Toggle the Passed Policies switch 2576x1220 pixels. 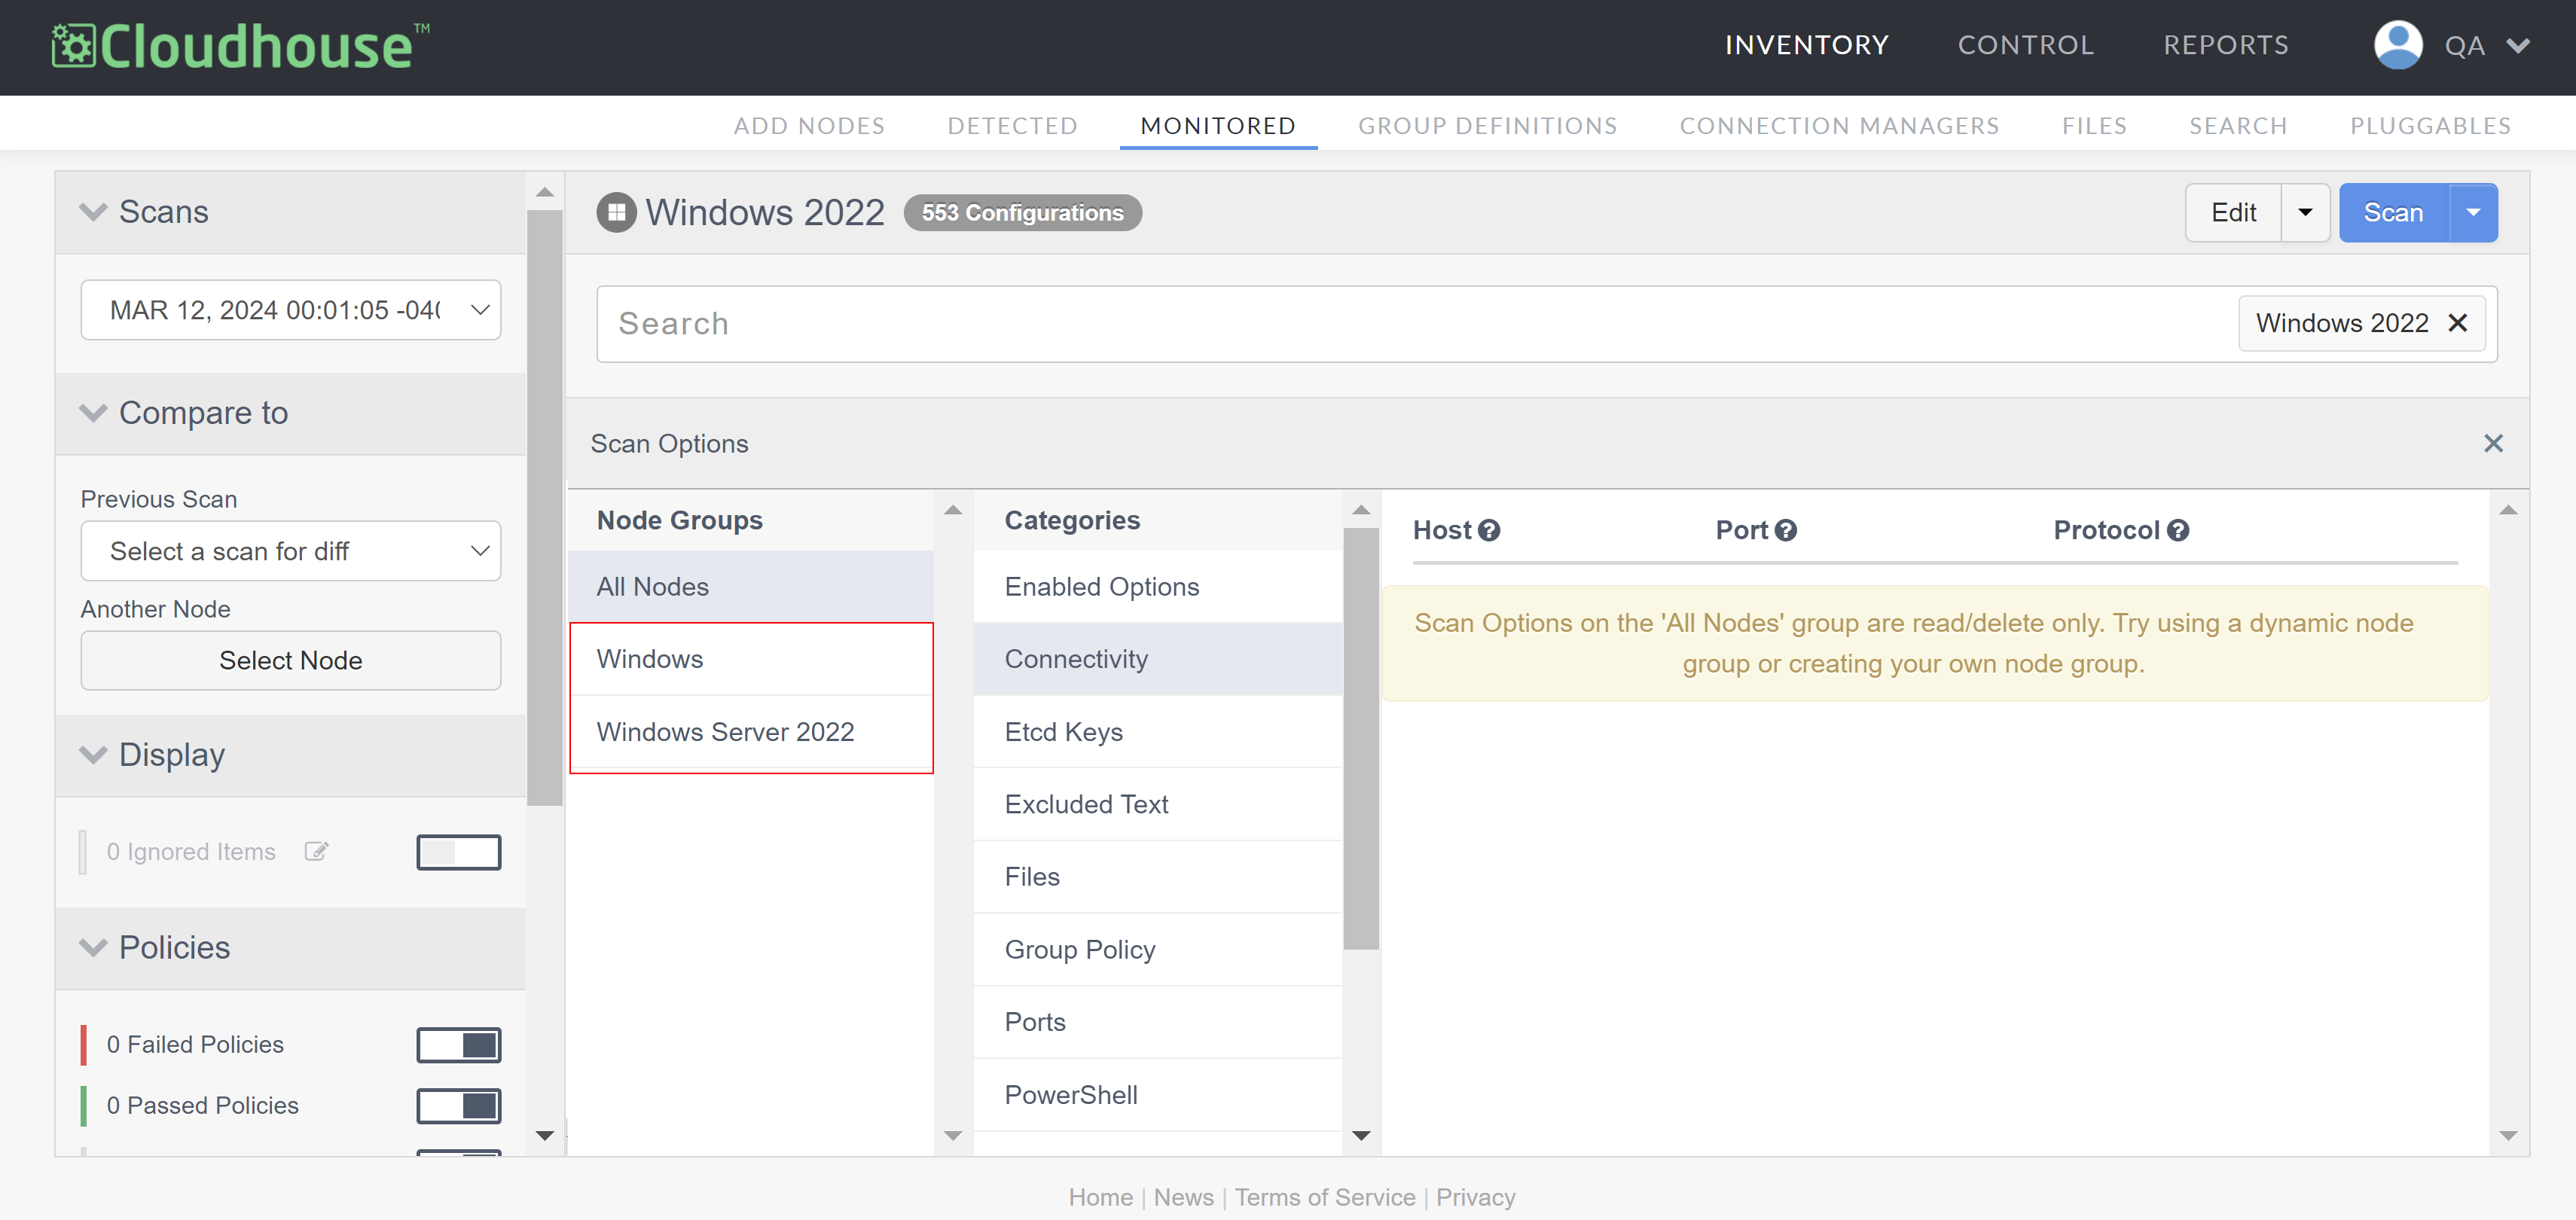[458, 1106]
